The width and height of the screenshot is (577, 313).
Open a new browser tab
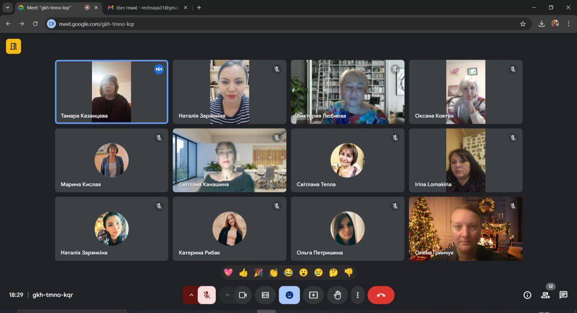(x=199, y=8)
